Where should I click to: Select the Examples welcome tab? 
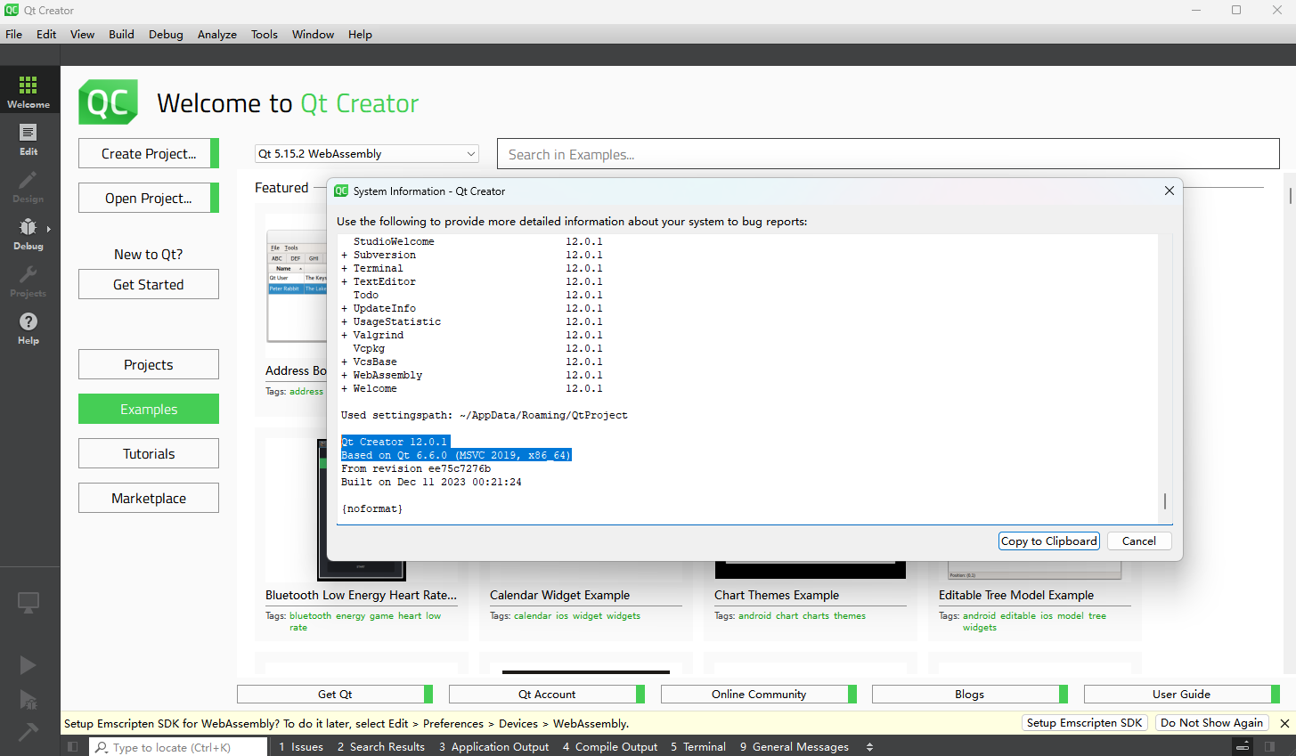149,409
